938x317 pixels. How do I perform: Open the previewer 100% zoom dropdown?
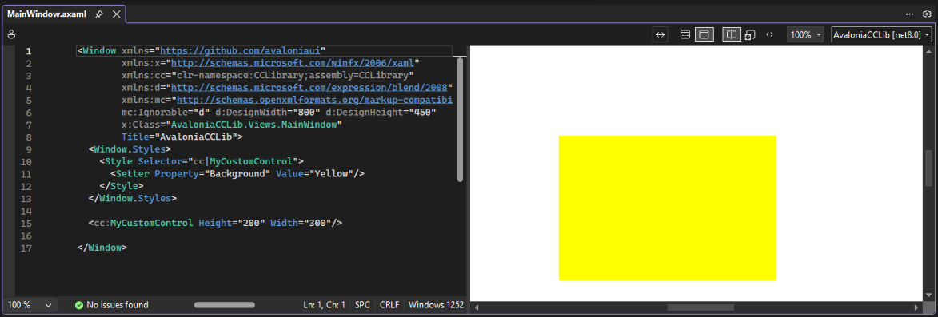[x=805, y=34]
